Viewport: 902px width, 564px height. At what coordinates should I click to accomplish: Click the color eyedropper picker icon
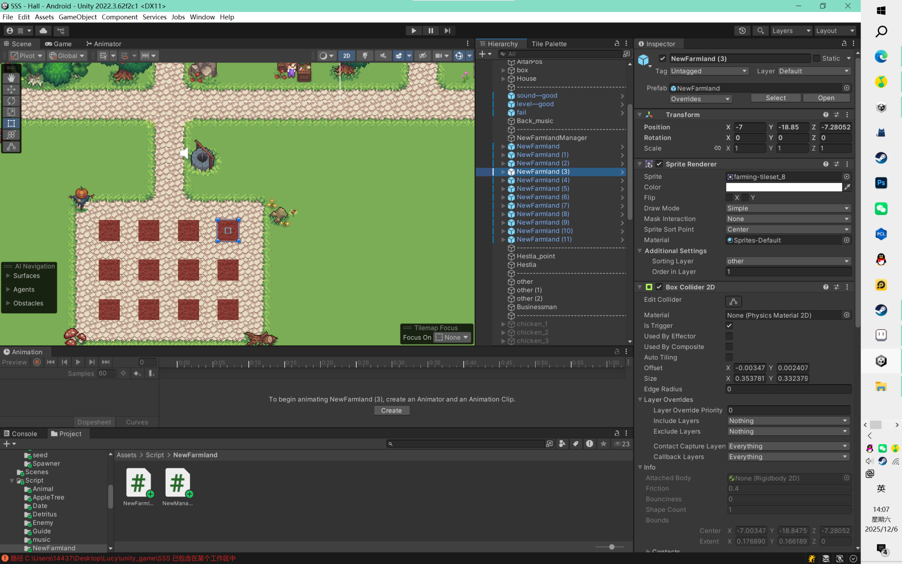[x=847, y=187]
